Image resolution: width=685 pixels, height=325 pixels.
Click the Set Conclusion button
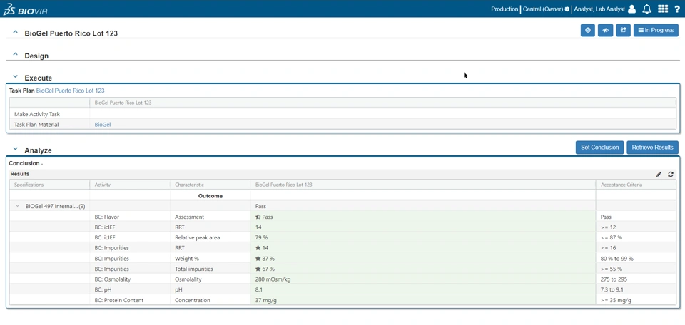tap(600, 148)
